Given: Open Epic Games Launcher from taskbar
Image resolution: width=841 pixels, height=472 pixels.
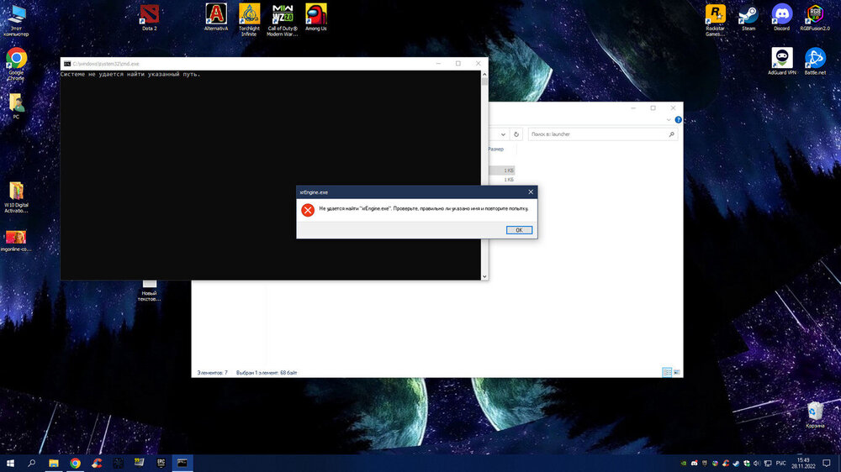Looking at the screenshot, I should point(161,463).
